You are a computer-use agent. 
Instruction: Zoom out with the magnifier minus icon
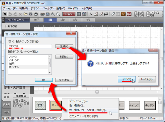click(58, 14)
